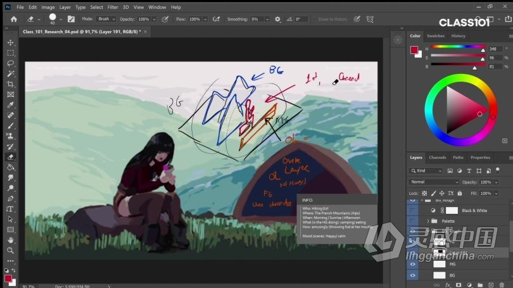The width and height of the screenshot is (513, 288).
Task: Select the Frame tool
Action: (x=11, y=94)
